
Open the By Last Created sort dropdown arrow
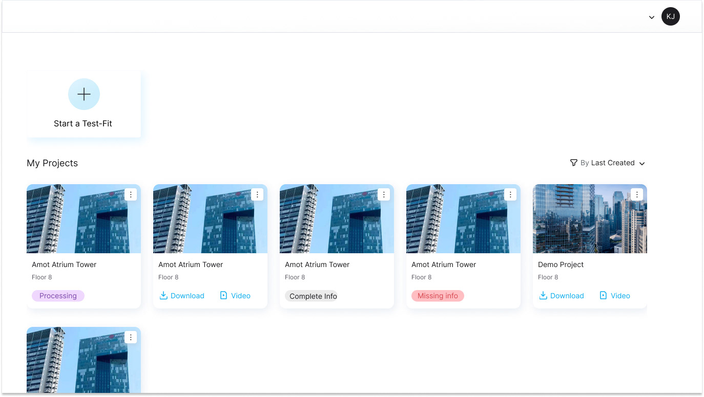[x=642, y=164]
